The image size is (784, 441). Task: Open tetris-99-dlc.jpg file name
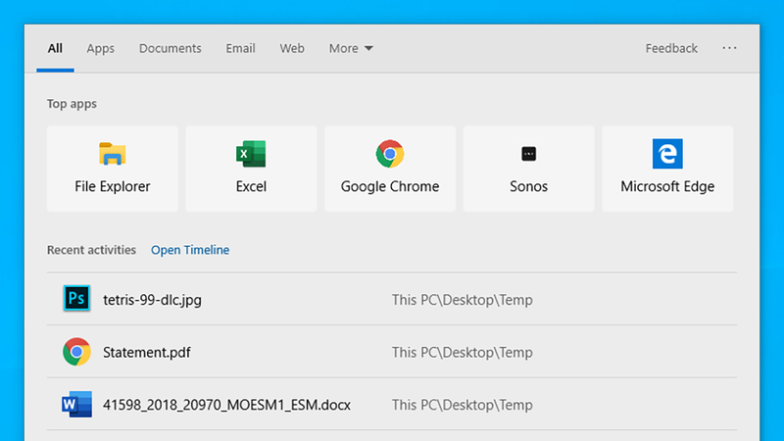point(152,300)
